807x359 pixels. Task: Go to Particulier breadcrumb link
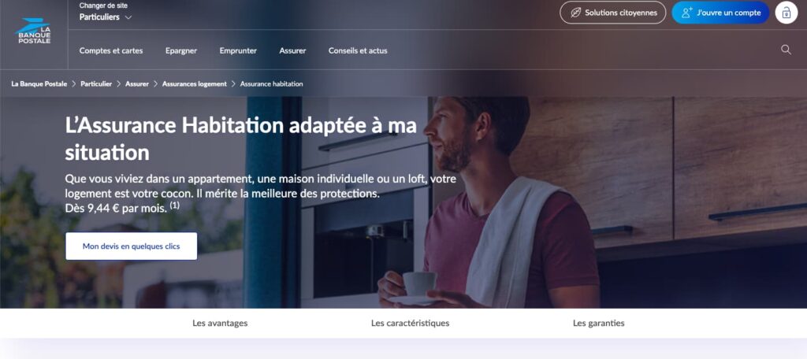[x=96, y=83]
